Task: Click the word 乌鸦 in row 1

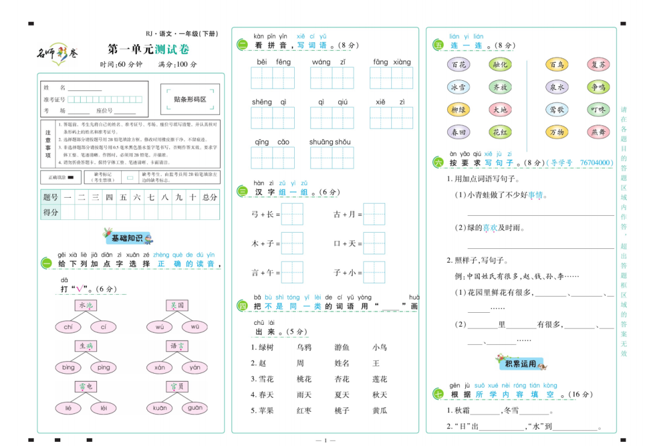Action: 304,347
